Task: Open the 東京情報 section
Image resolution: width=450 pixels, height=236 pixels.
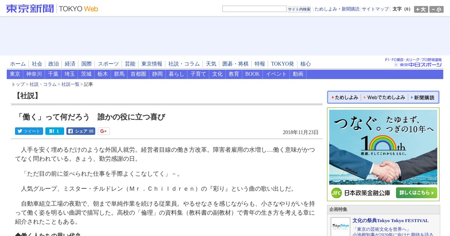Action: pos(152,64)
